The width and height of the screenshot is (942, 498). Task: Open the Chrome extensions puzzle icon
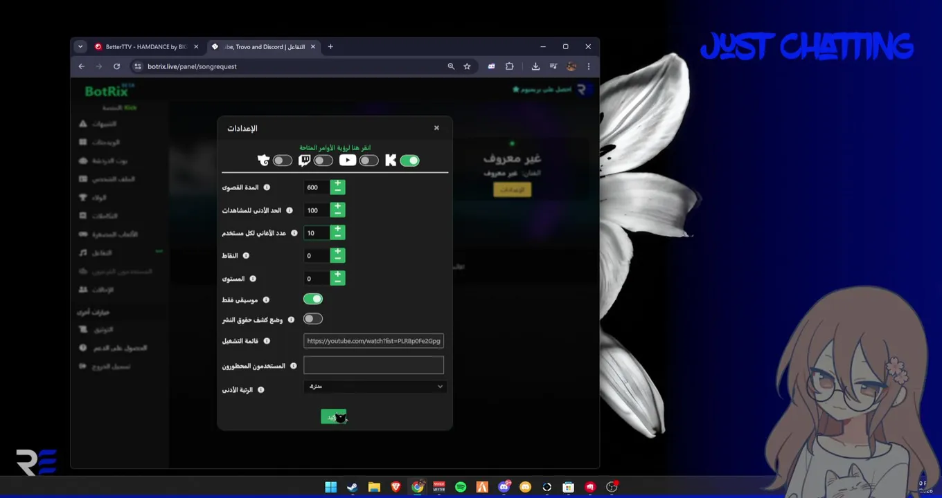(510, 66)
